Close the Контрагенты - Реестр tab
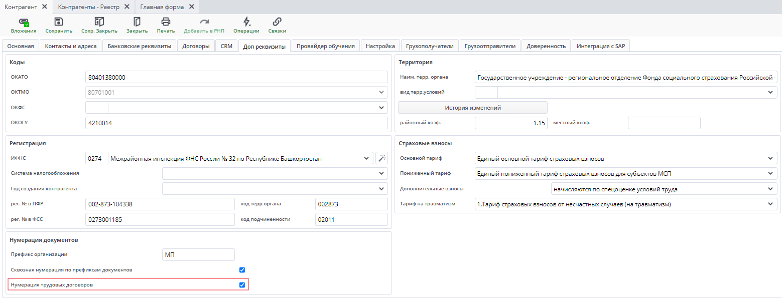782x298 pixels. pos(126,7)
